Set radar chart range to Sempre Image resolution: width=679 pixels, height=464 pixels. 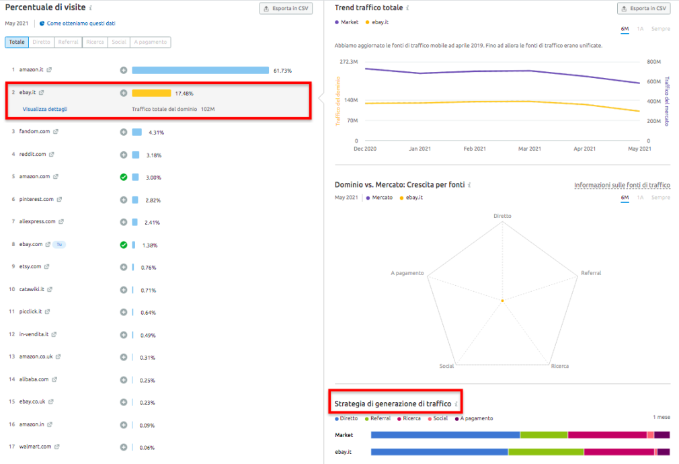tap(661, 198)
